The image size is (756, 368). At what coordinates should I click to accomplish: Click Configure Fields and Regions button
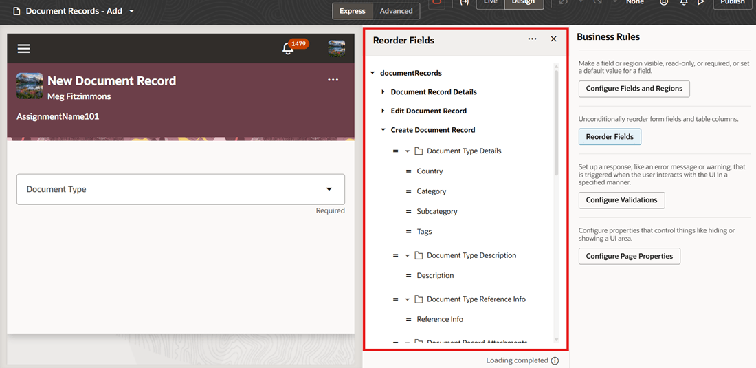click(634, 89)
